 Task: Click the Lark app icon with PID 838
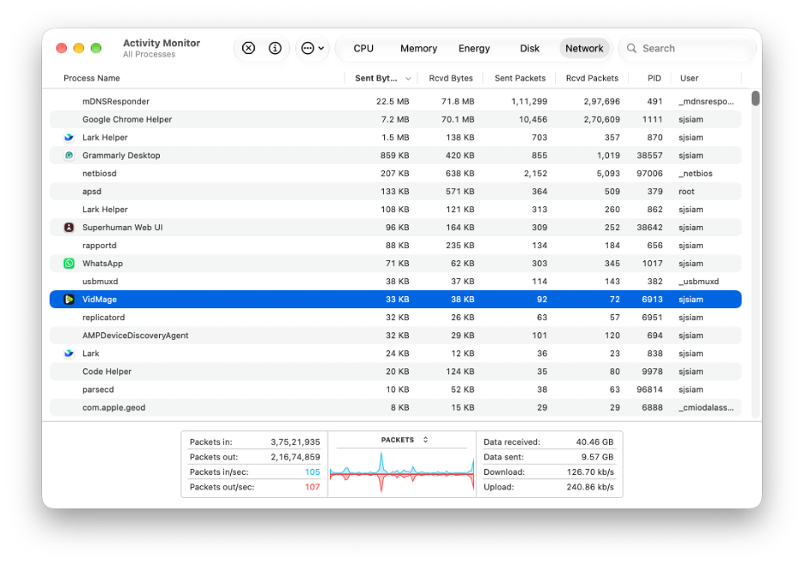point(69,353)
